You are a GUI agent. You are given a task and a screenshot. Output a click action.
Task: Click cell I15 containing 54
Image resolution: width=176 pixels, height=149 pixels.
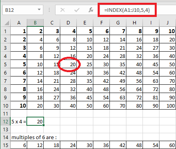(x=151, y=145)
